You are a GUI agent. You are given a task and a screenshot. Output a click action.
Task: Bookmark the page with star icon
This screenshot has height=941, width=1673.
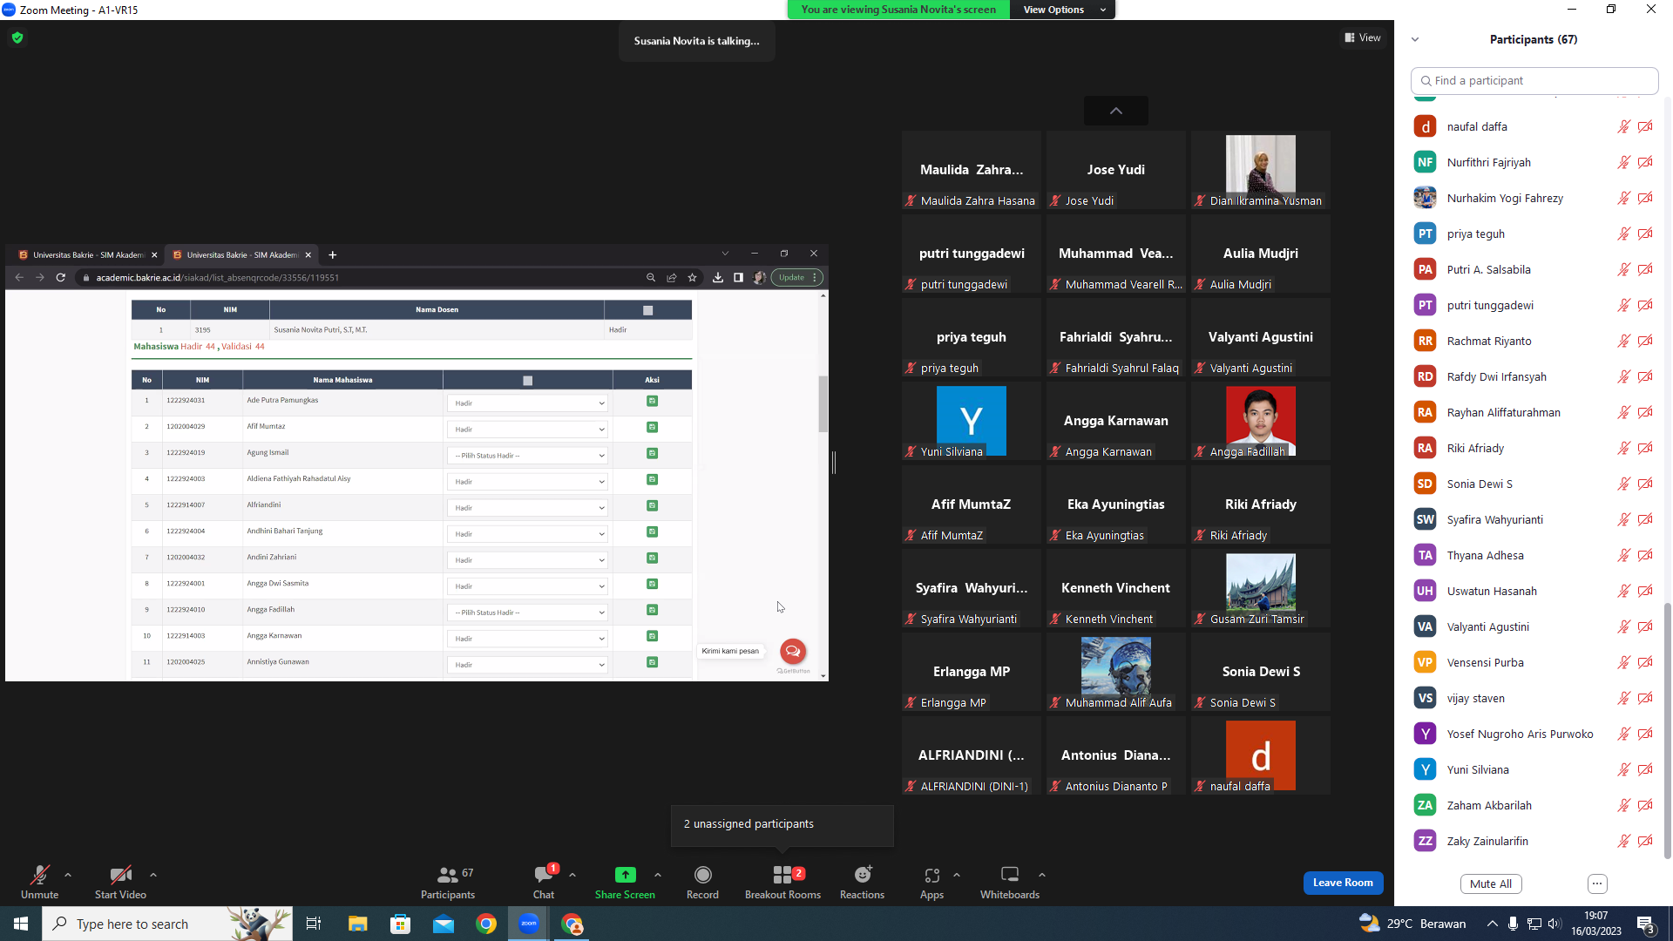(693, 277)
